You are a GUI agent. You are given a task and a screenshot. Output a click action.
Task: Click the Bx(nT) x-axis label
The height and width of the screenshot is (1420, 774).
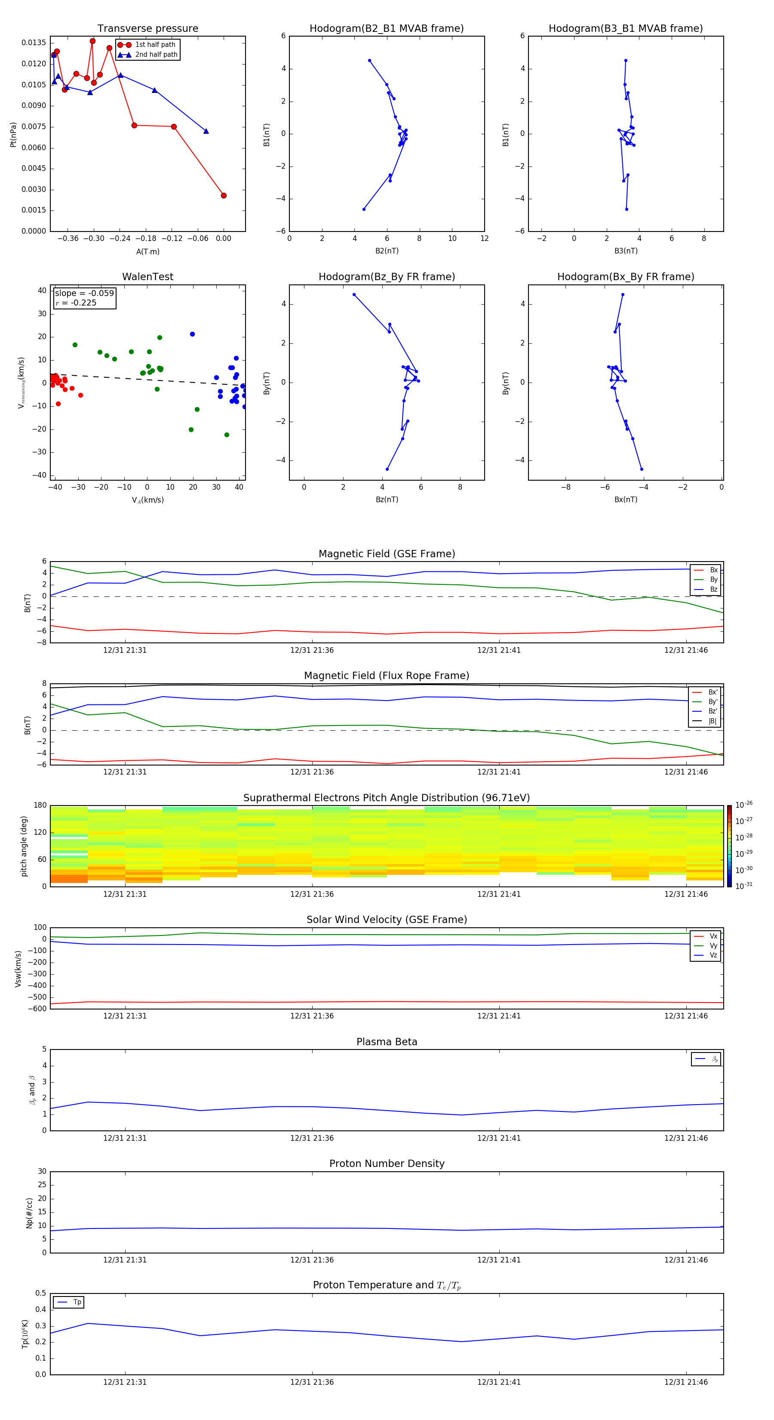pyautogui.click(x=626, y=500)
